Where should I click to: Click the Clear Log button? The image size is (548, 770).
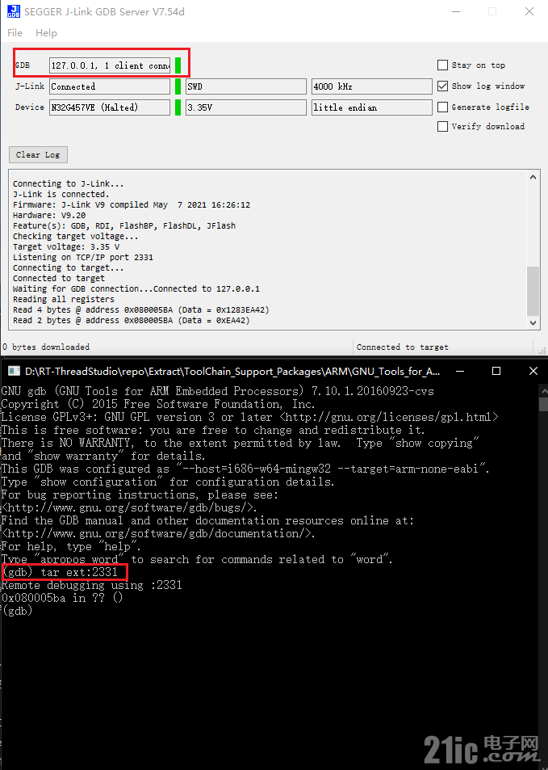pyautogui.click(x=38, y=154)
